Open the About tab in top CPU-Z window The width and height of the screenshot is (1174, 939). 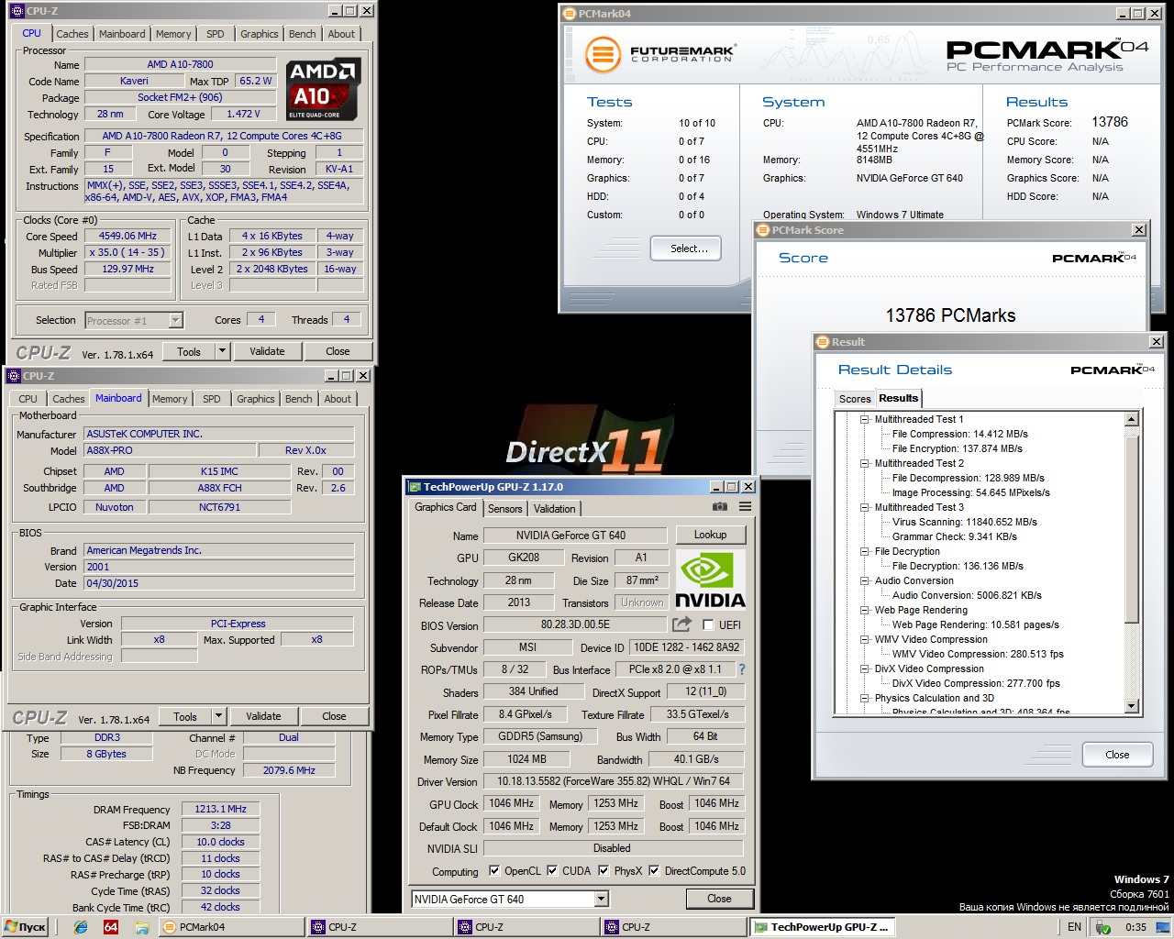(x=341, y=34)
